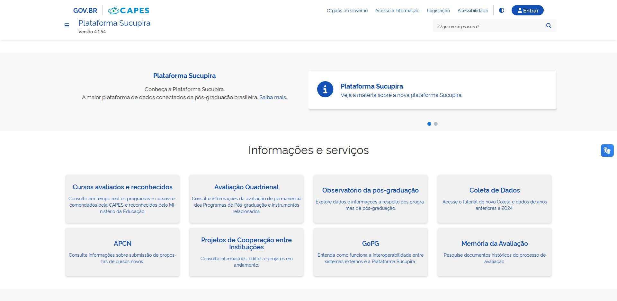
Task: Open the GoPG card
Action: click(371, 252)
